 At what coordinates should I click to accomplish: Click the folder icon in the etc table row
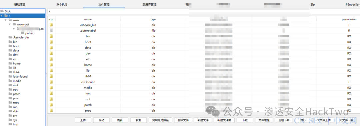pos(51,59)
